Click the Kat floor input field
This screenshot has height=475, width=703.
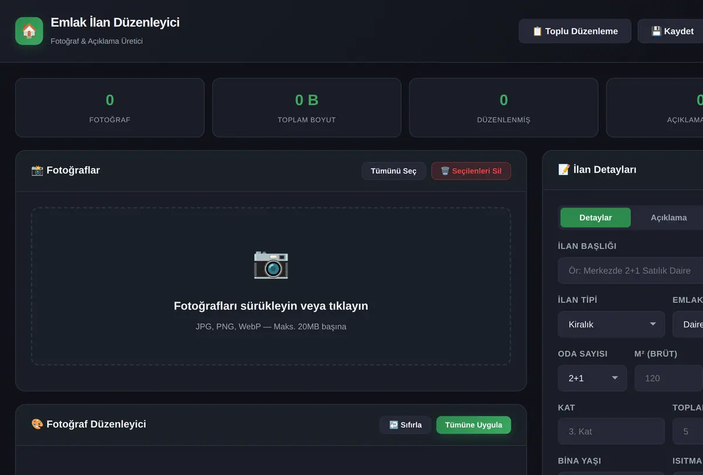click(612, 432)
